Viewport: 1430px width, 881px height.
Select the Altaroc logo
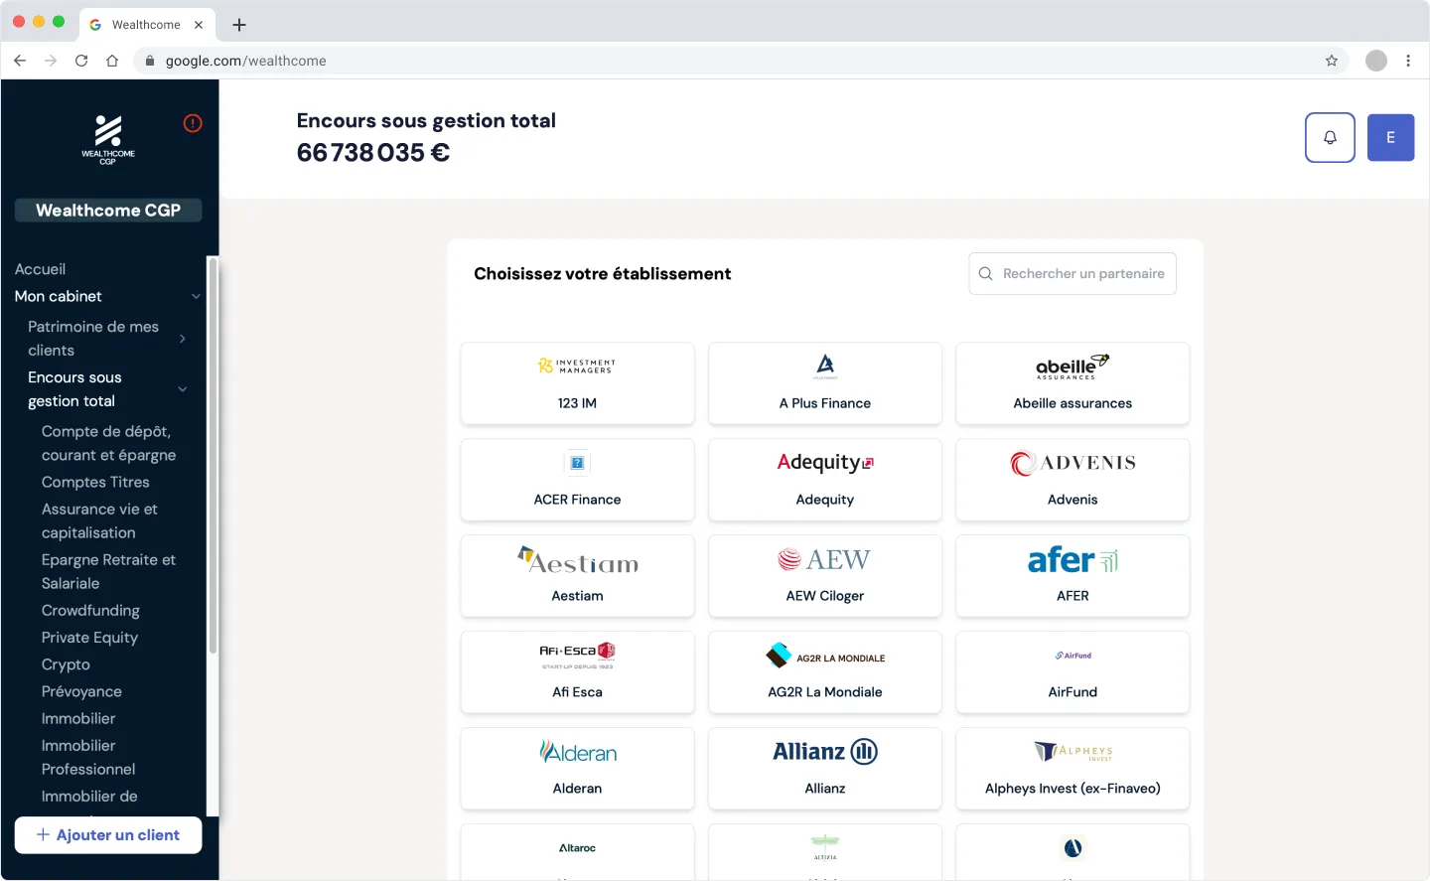coord(577,848)
